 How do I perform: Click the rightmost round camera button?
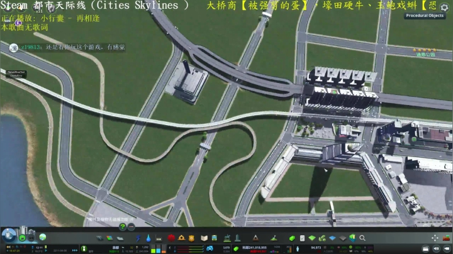[447, 248]
